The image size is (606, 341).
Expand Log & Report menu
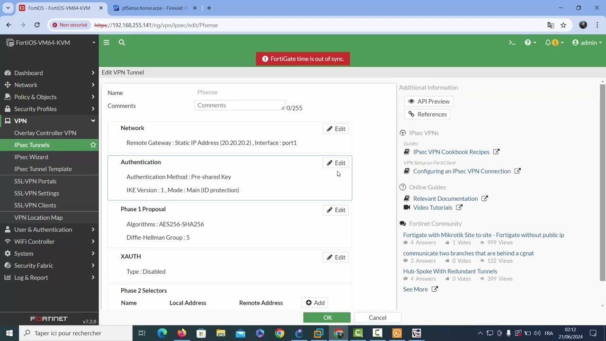(x=49, y=278)
